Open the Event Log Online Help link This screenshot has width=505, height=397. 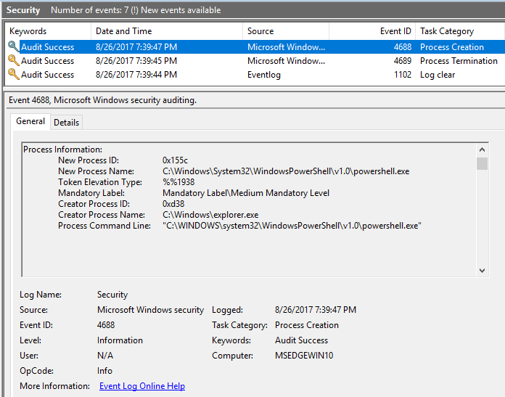click(x=142, y=386)
